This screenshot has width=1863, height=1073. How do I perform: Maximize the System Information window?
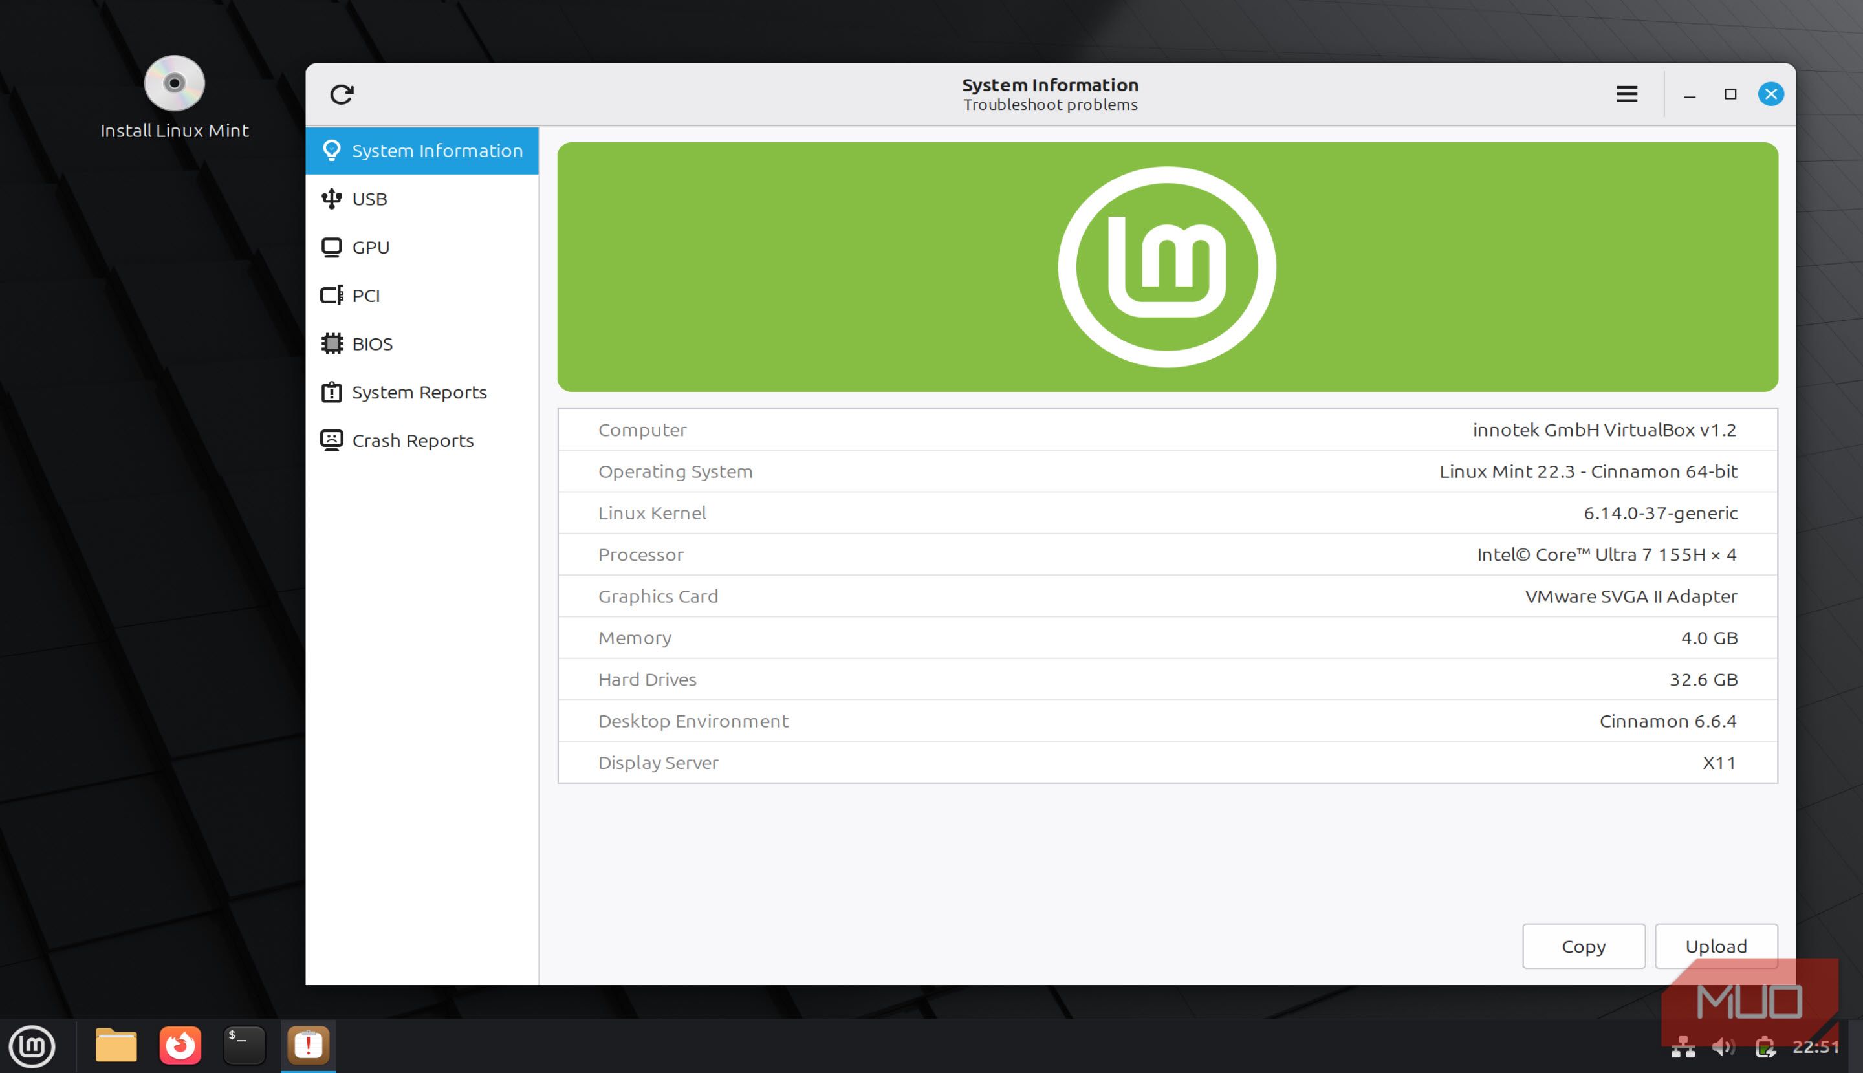point(1730,94)
